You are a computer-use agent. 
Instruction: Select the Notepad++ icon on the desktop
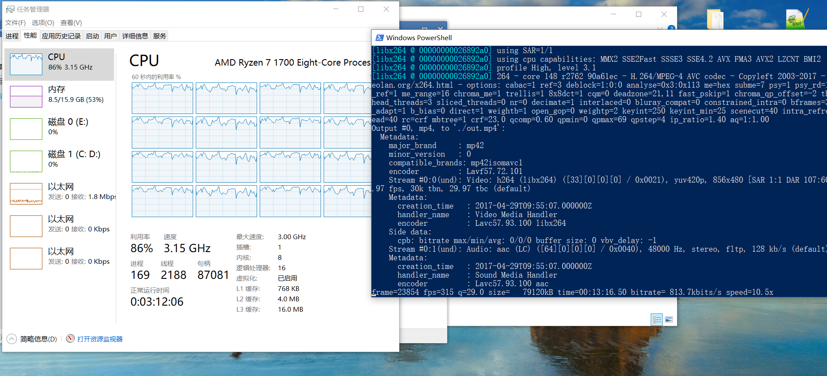pos(796,19)
